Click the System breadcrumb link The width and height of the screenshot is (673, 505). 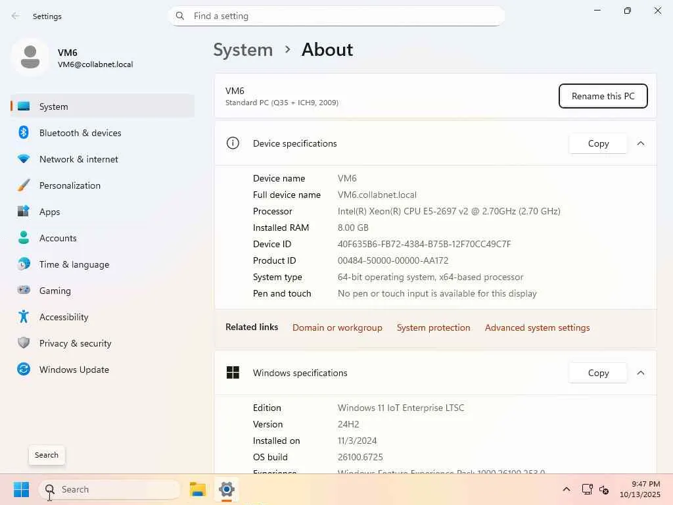click(243, 50)
